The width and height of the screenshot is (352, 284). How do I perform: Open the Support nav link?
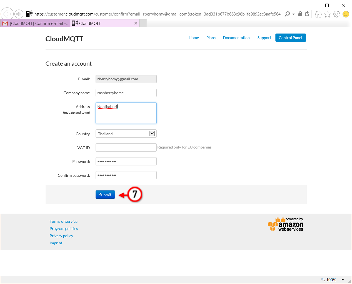click(264, 38)
